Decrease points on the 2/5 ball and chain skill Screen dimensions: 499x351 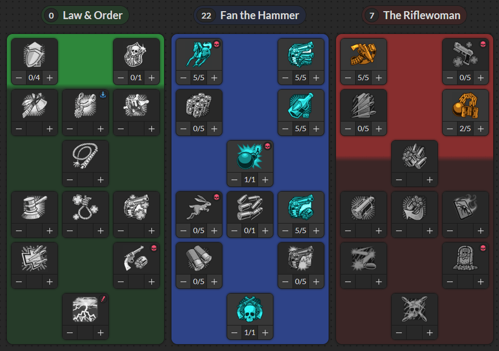point(450,129)
